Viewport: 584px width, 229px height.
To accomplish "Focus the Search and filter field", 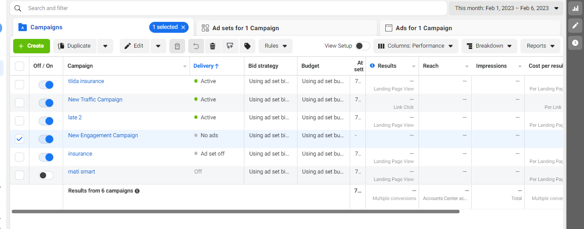I will click(x=228, y=8).
